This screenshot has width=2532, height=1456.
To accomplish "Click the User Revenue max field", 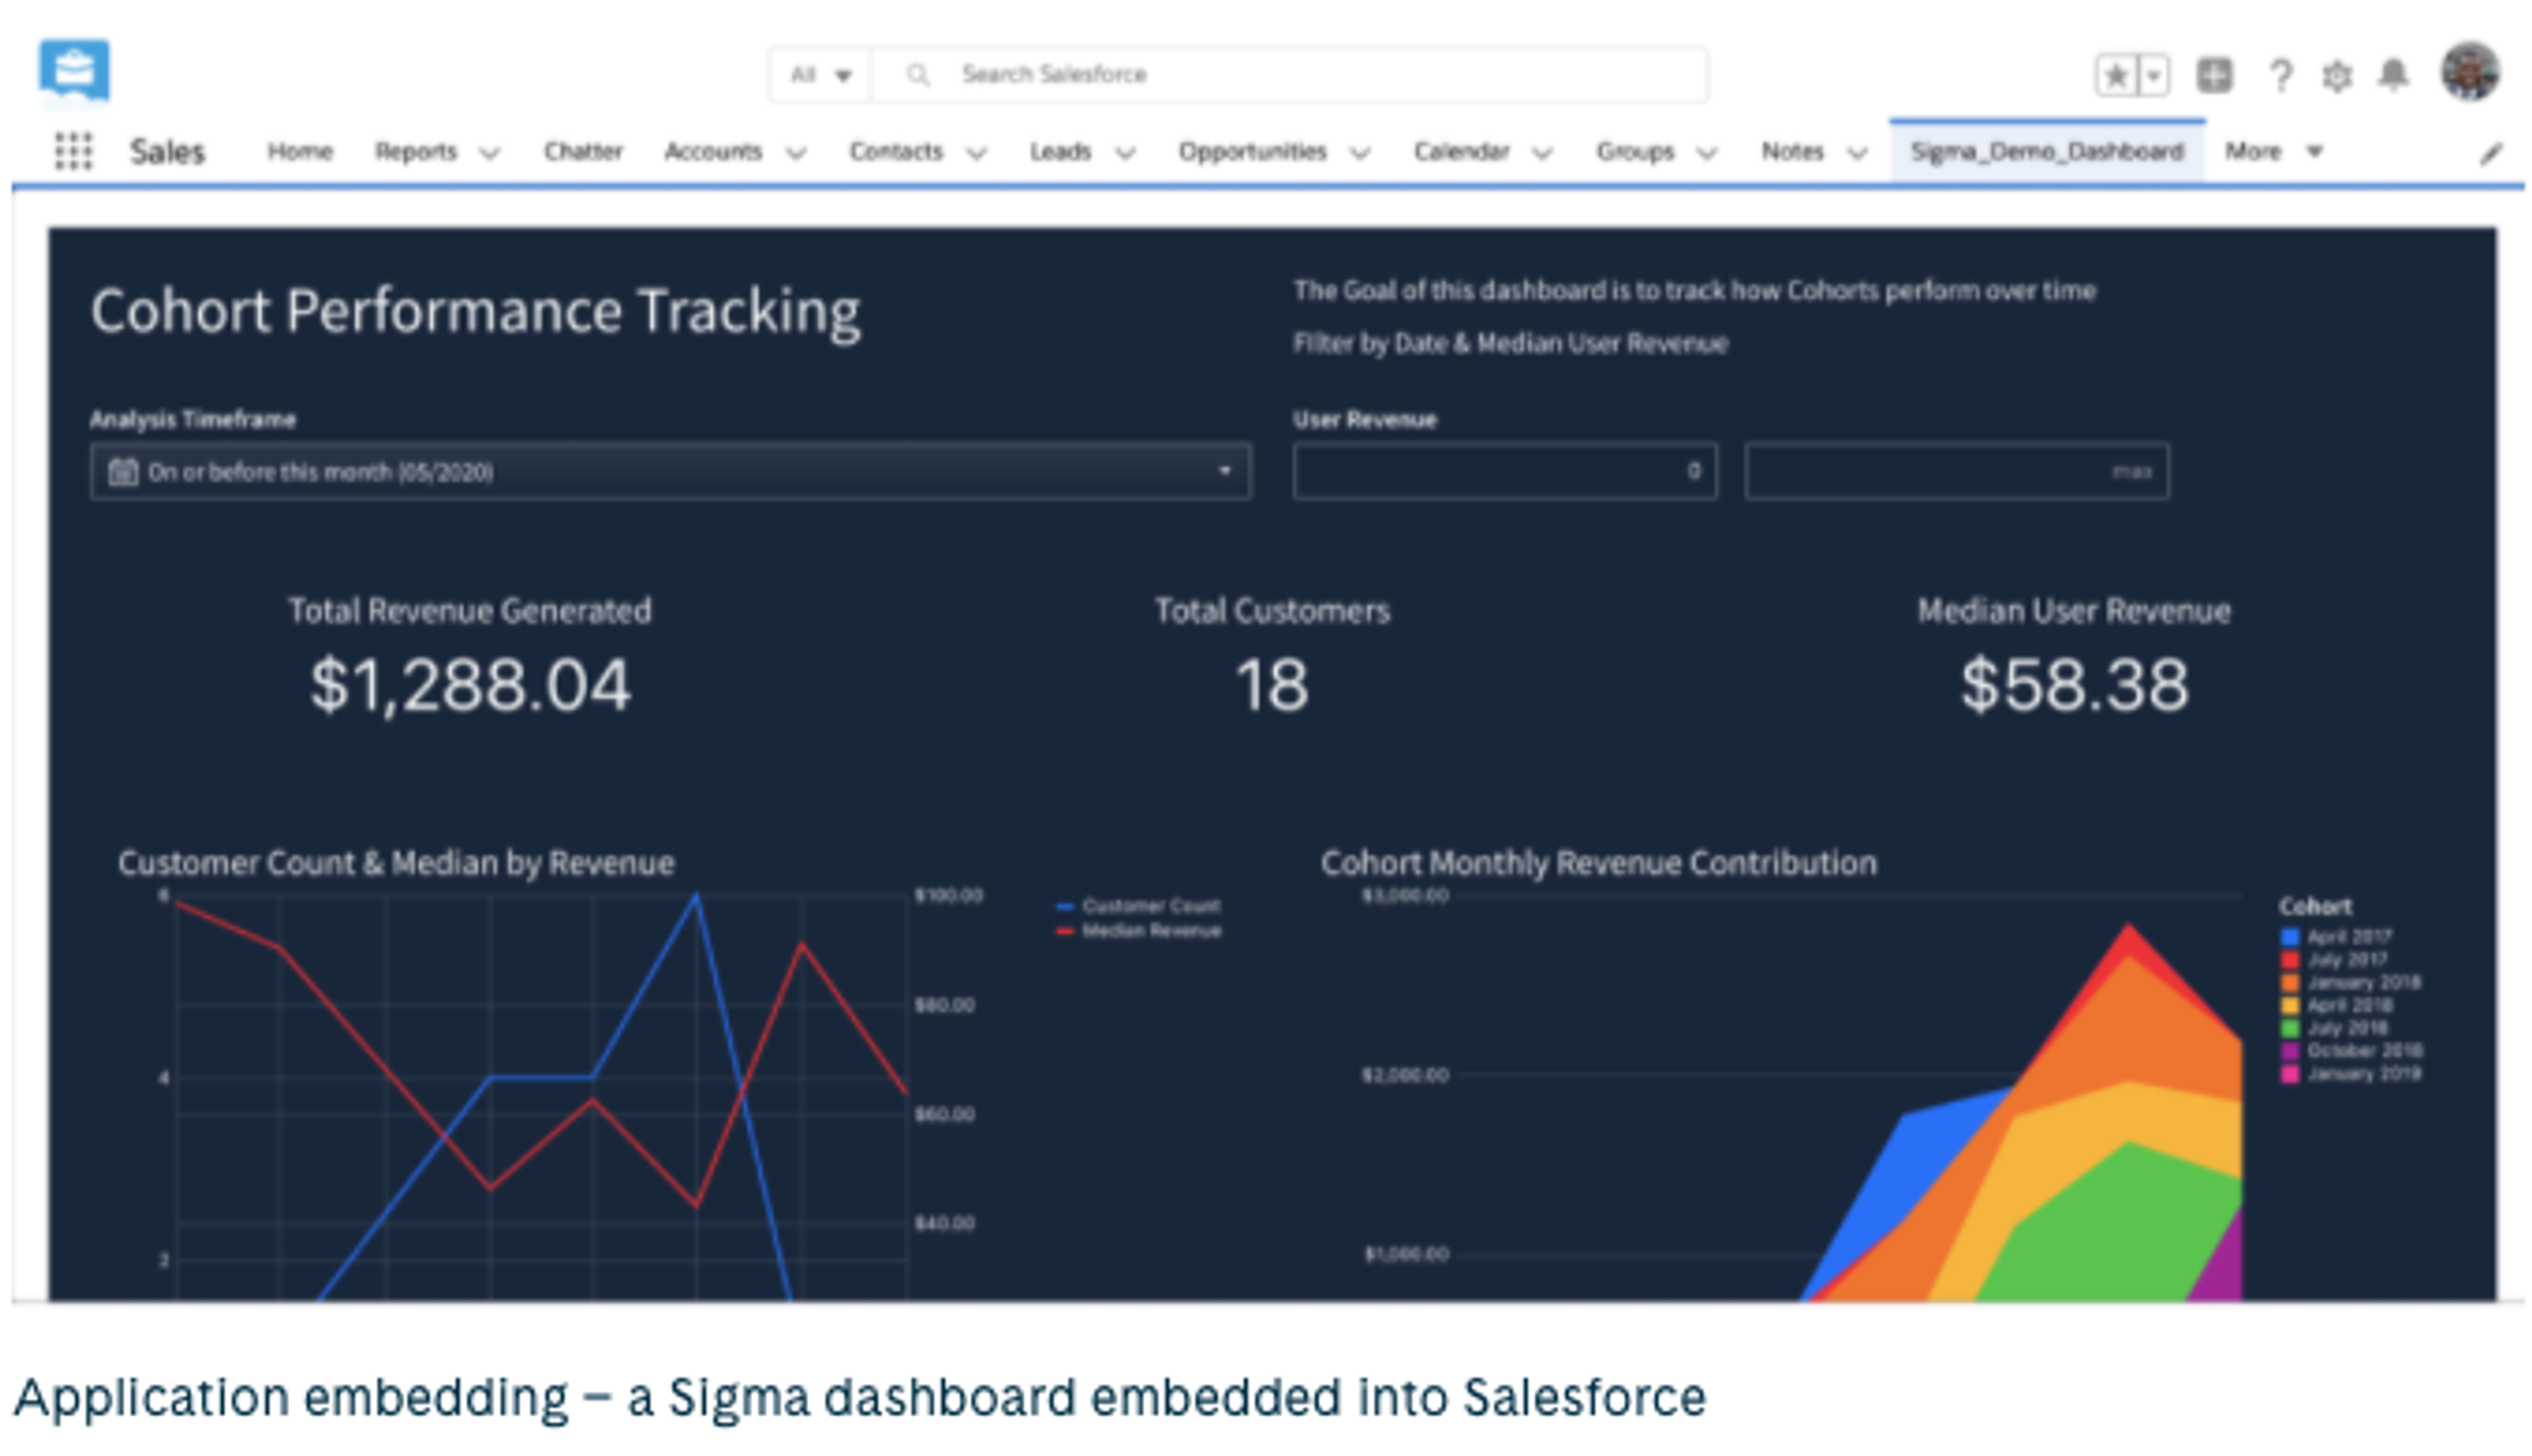I will click(x=1957, y=471).
